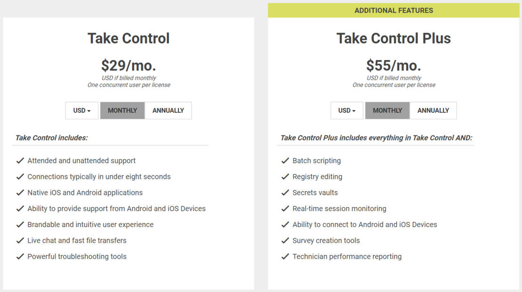
Task: Click the Take Control Plus heading
Action: (x=393, y=38)
